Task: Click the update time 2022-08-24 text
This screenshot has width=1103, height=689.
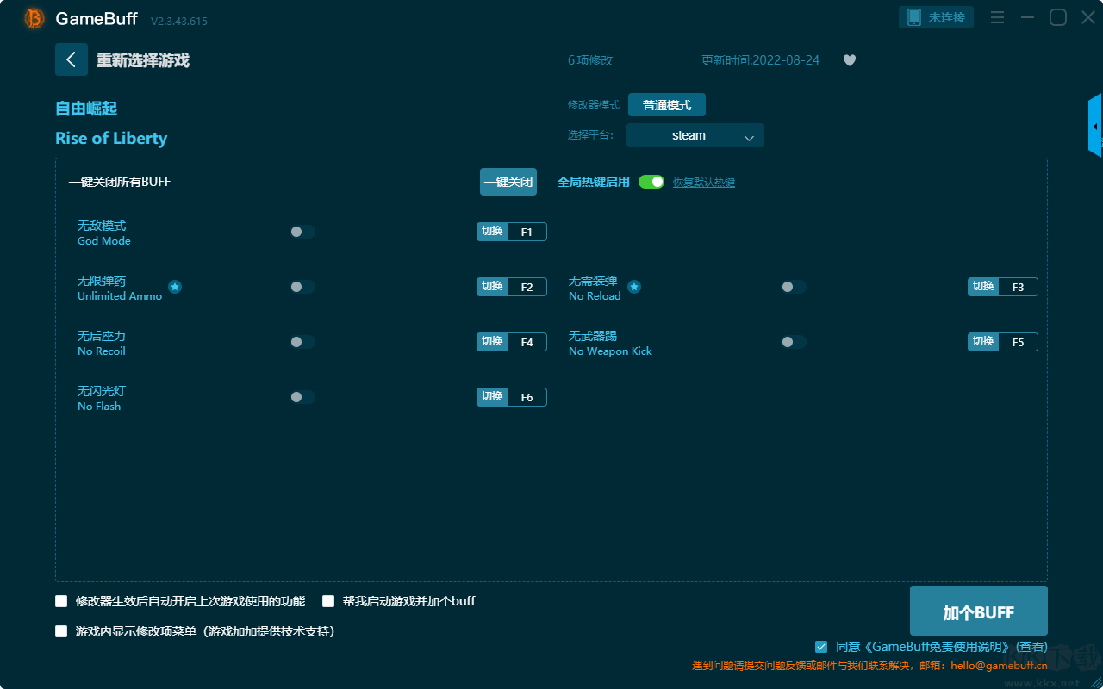Action: 761,60
